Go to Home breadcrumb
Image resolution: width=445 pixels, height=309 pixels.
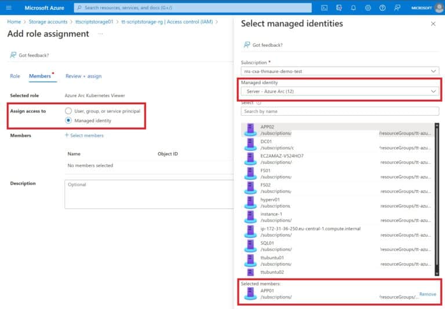(14, 21)
